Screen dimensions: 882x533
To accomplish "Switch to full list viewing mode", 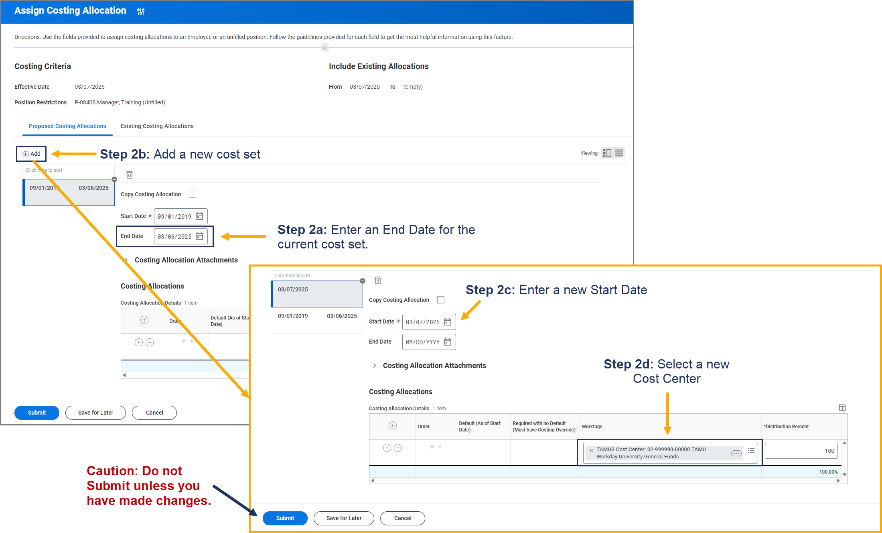I will click(619, 153).
